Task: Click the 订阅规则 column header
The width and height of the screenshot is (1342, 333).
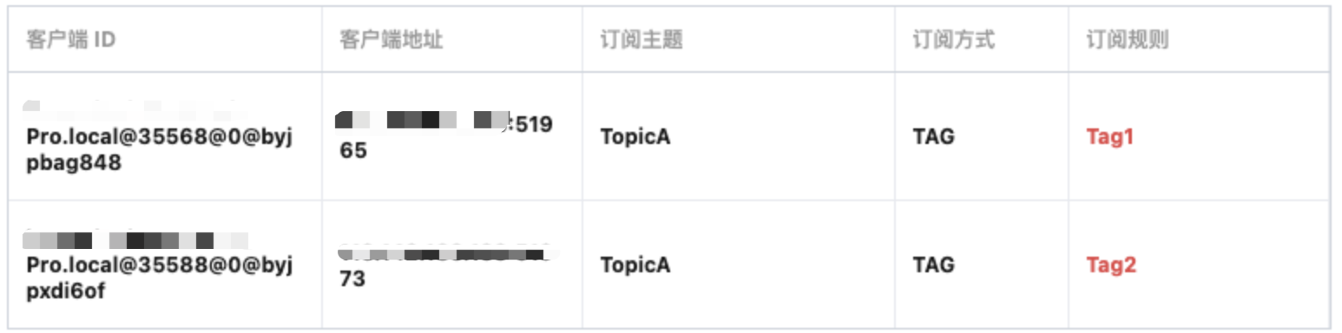Action: pos(1128,41)
